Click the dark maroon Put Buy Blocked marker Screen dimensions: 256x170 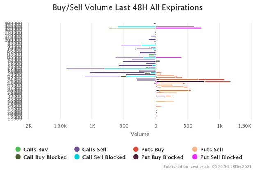pyautogui.click(x=136, y=157)
